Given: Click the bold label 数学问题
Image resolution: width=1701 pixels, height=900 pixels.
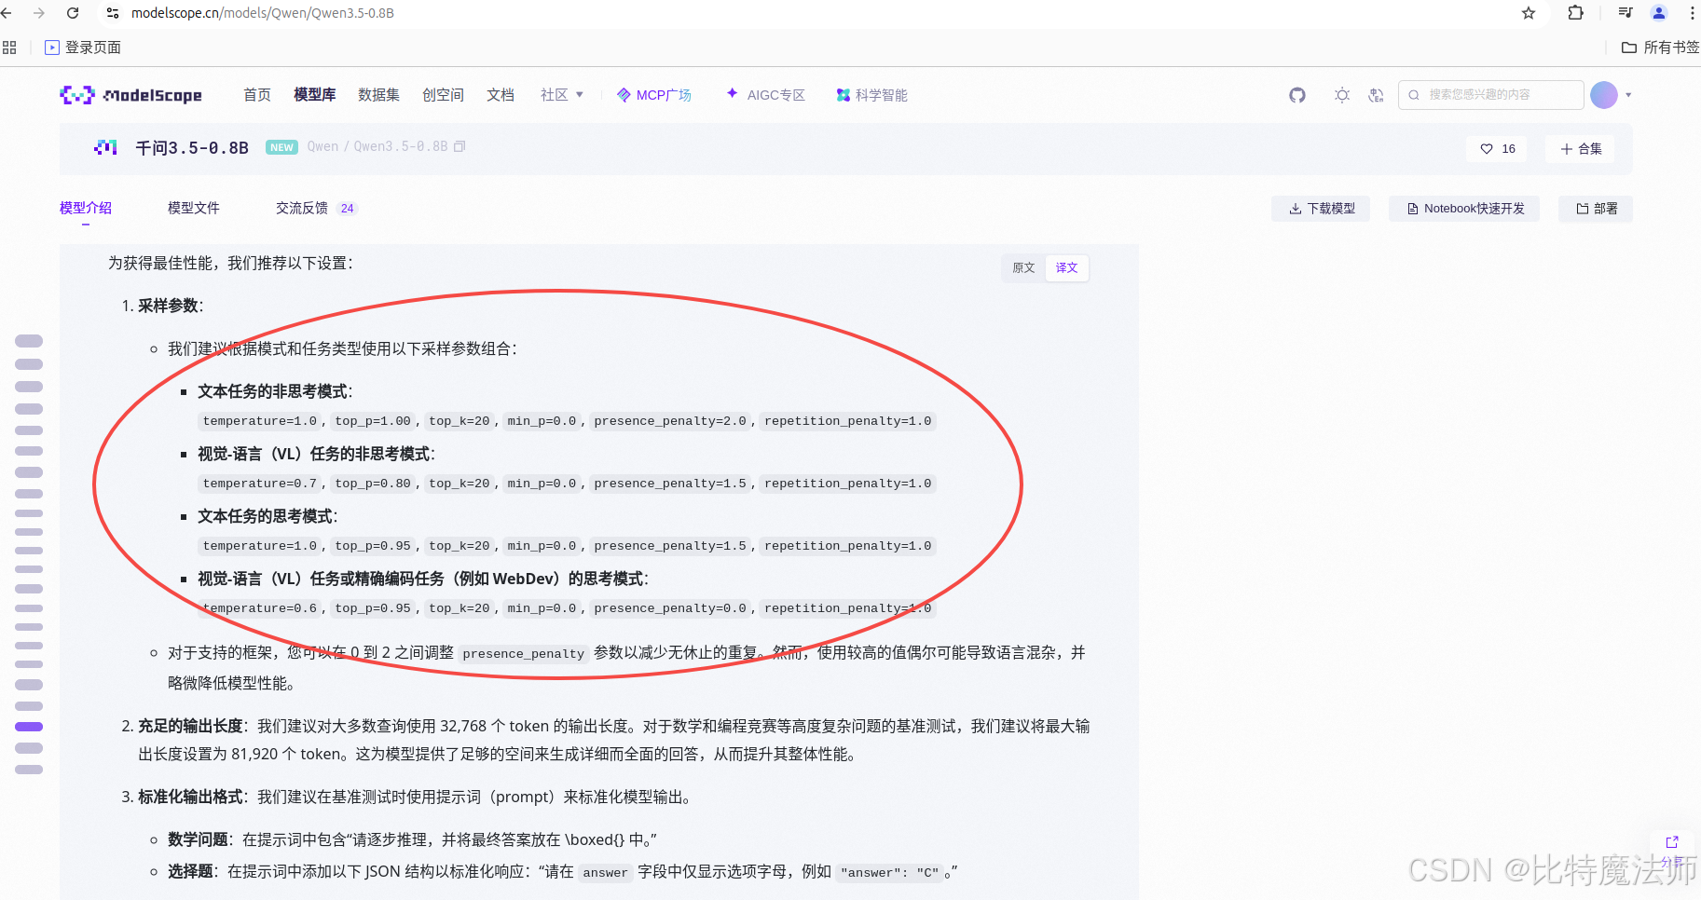Looking at the screenshot, I should tap(198, 839).
